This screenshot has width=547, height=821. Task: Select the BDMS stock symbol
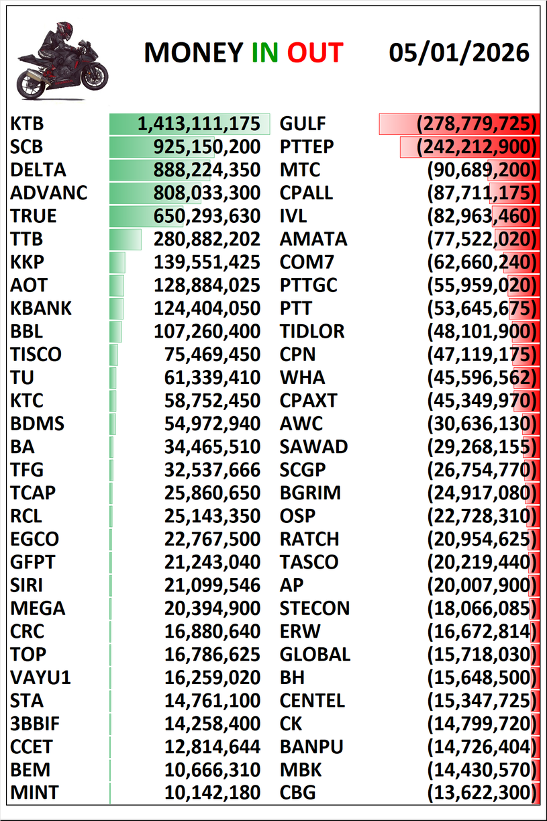click(38, 424)
